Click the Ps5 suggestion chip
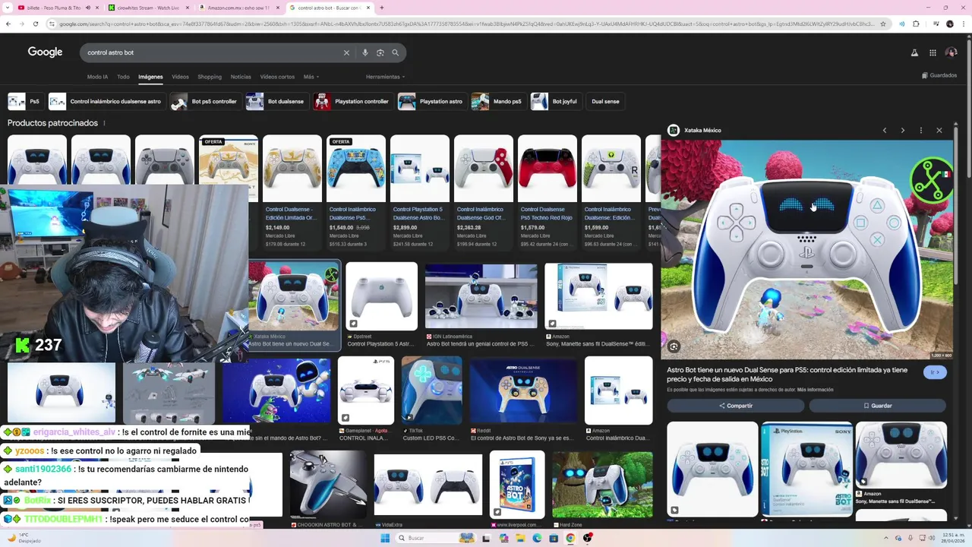Screen dimensions: 972x547 click(25, 101)
